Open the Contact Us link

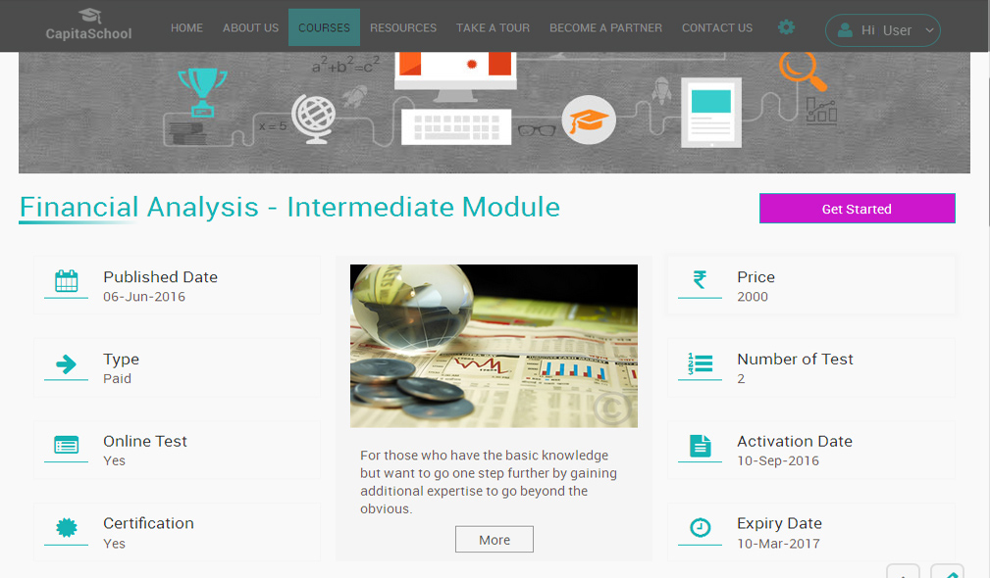pyautogui.click(x=717, y=27)
